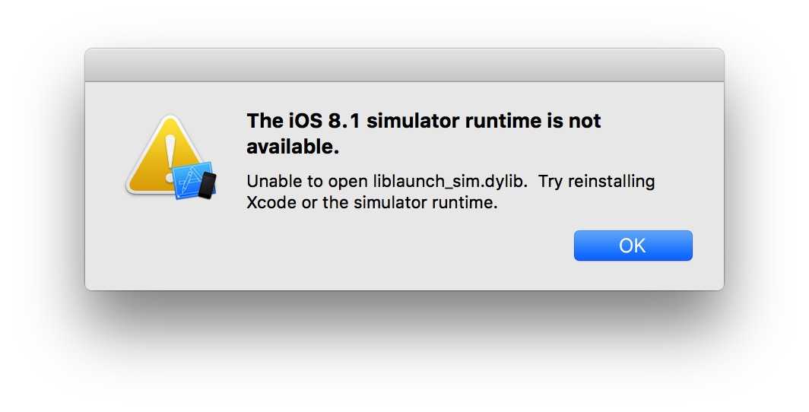Click the word 'Xcode' in message

(271, 203)
